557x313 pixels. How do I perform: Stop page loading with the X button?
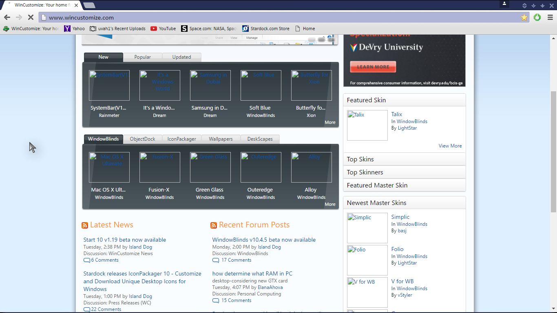point(31,18)
